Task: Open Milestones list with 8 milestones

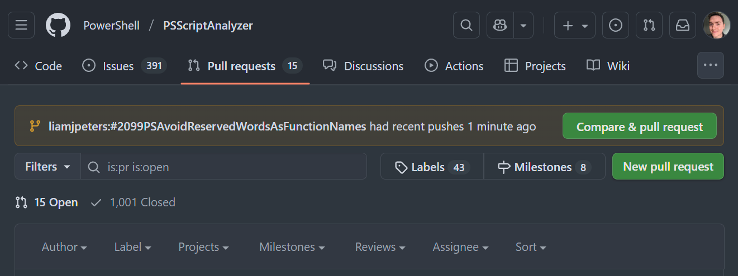Action: pyautogui.click(x=544, y=167)
